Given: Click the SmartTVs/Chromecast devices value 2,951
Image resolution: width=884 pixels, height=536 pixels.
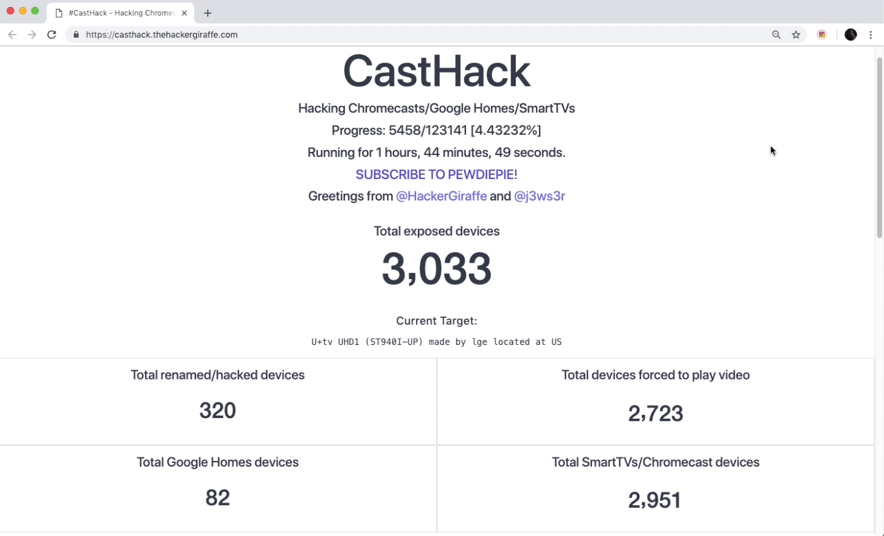Looking at the screenshot, I should click(655, 501).
